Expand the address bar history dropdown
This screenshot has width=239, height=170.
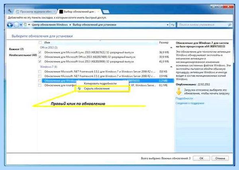(168, 25)
